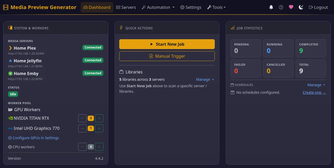The image size is (334, 168).
Task: Expand the Automation dropdown menu
Action: pyautogui.click(x=158, y=7)
